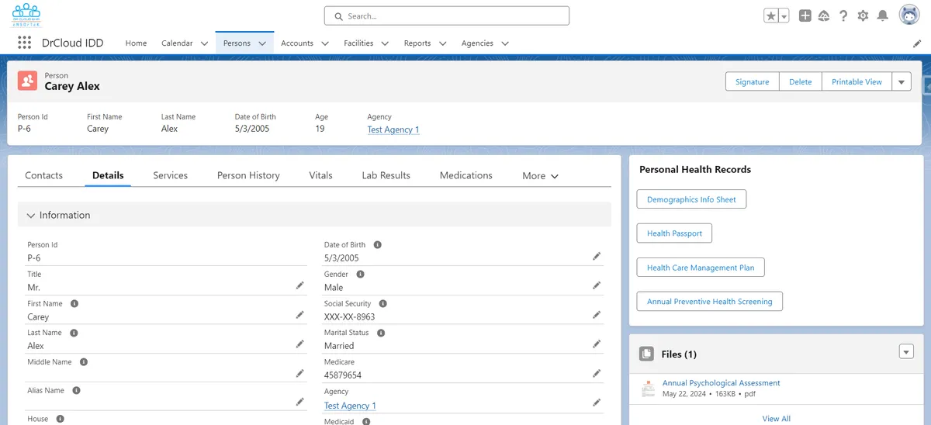Image resolution: width=931 pixels, height=425 pixels.
Task: Edit Date of Birth pencil icon
Action: 597,256
